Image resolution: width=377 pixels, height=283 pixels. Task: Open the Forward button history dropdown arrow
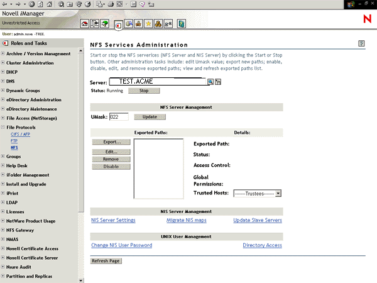[25, 4]
